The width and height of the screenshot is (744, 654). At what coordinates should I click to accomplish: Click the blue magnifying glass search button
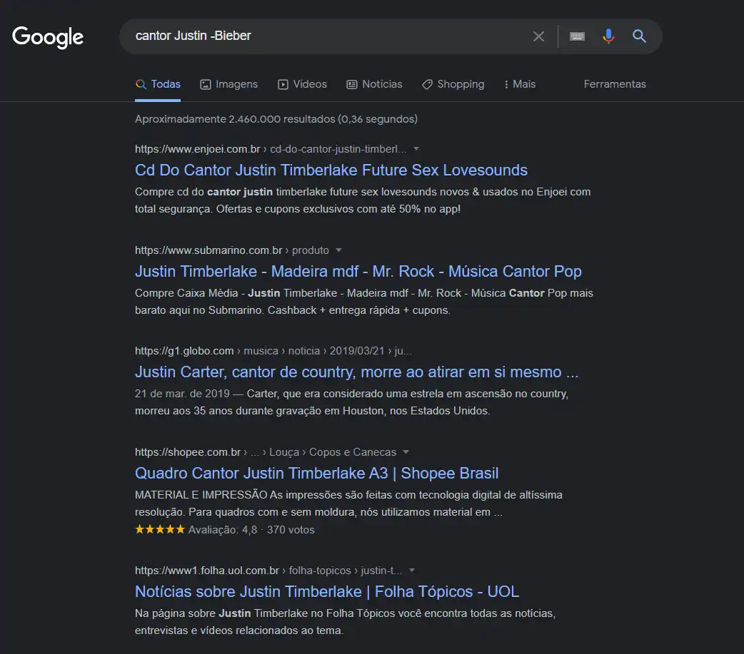click(x=639, y=36)
